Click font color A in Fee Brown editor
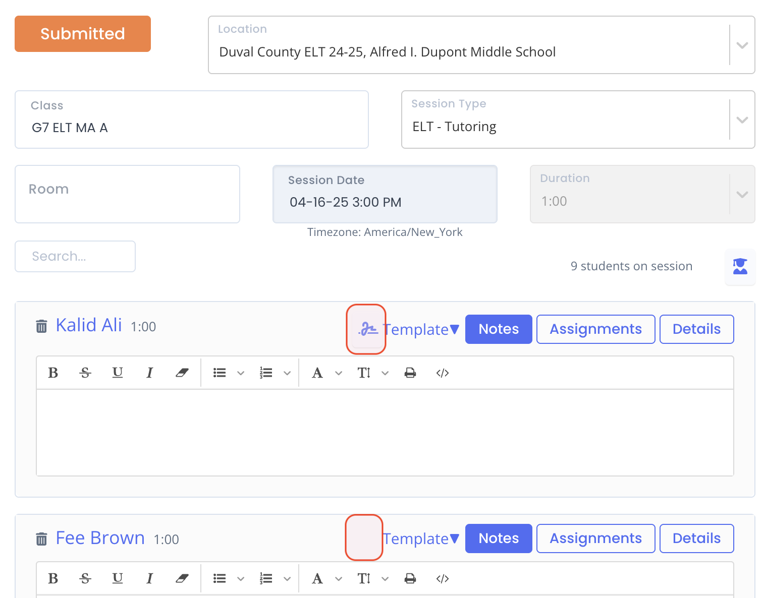 (317, 578)
